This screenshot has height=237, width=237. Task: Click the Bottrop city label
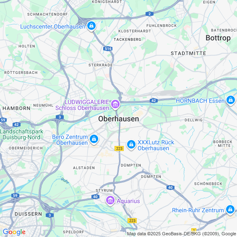coord(218,38)
